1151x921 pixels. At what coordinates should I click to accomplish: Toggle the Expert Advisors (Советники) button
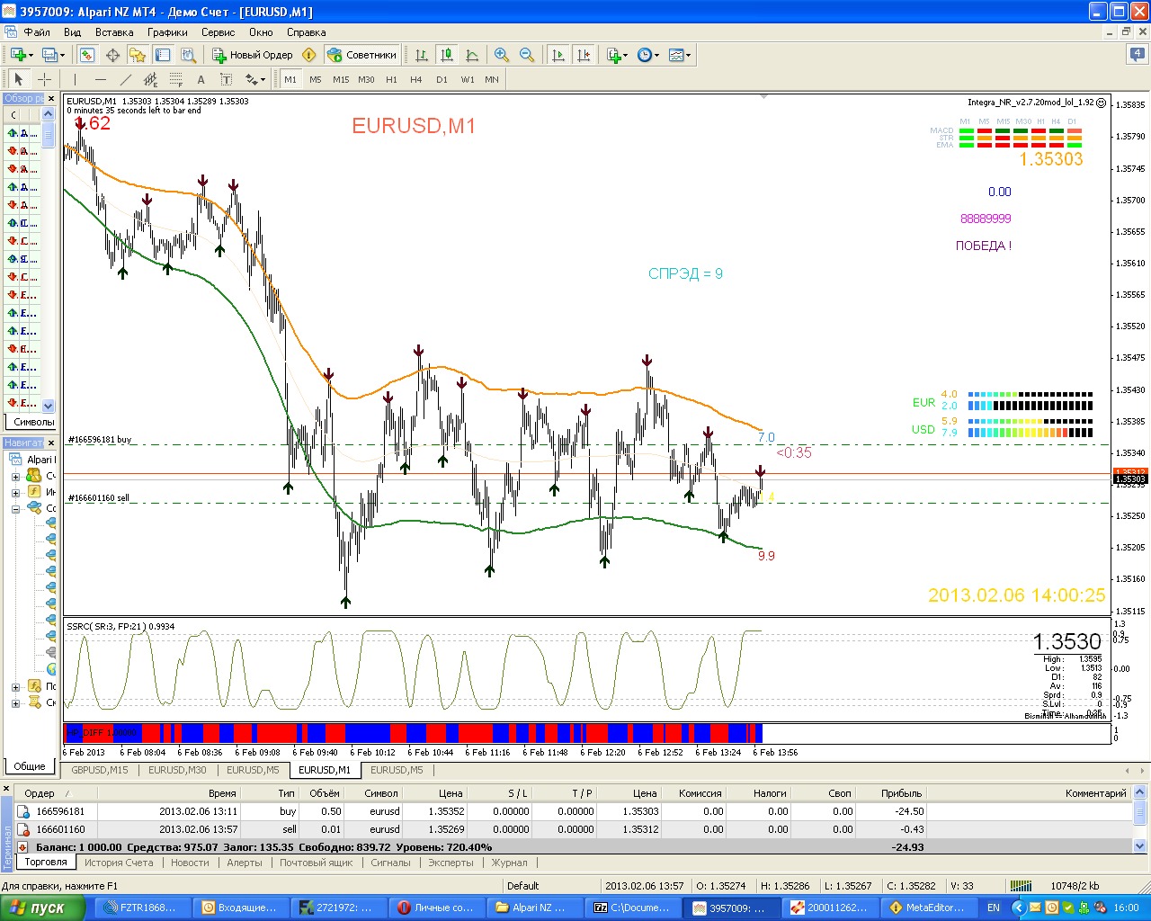point(361,55)
